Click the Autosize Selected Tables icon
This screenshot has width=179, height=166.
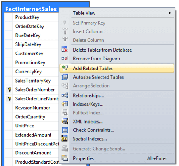65,77
